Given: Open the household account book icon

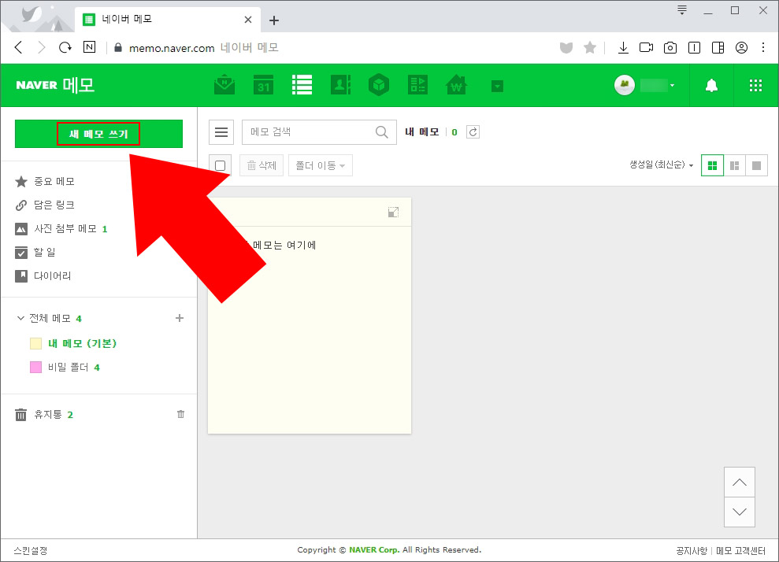Looking at the screenshot, I should [456, 85].
